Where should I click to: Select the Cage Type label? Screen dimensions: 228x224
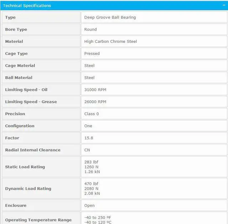click(16, 54)
